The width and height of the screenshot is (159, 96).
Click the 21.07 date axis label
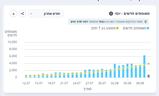64,83
